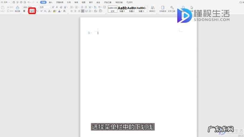The height and width of the screenshot is (137, 244).
Task: Open the Document Assistant (文档助手) tool
Action: pos(163,9)
